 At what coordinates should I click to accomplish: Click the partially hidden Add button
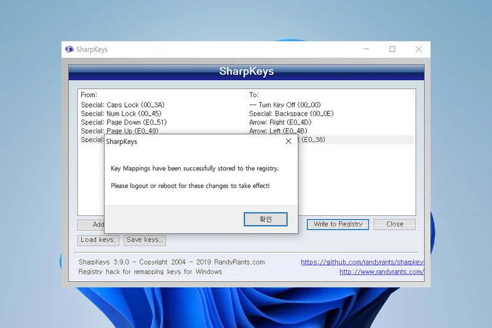(x=91, y=225)
